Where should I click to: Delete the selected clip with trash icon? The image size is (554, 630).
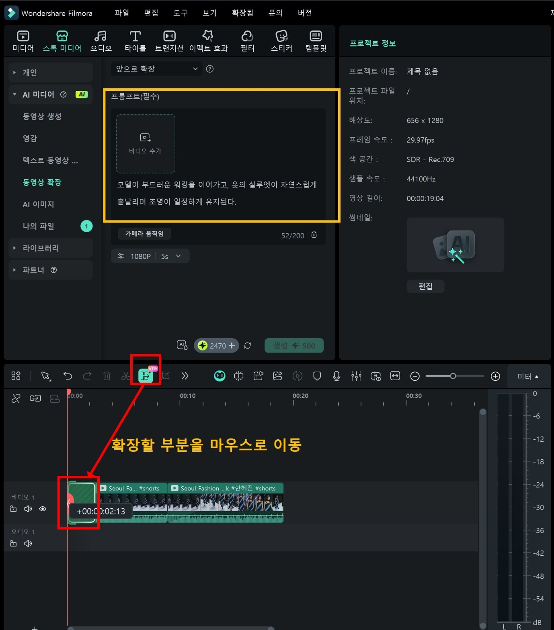pyautogui.click(x=107, y=376)
